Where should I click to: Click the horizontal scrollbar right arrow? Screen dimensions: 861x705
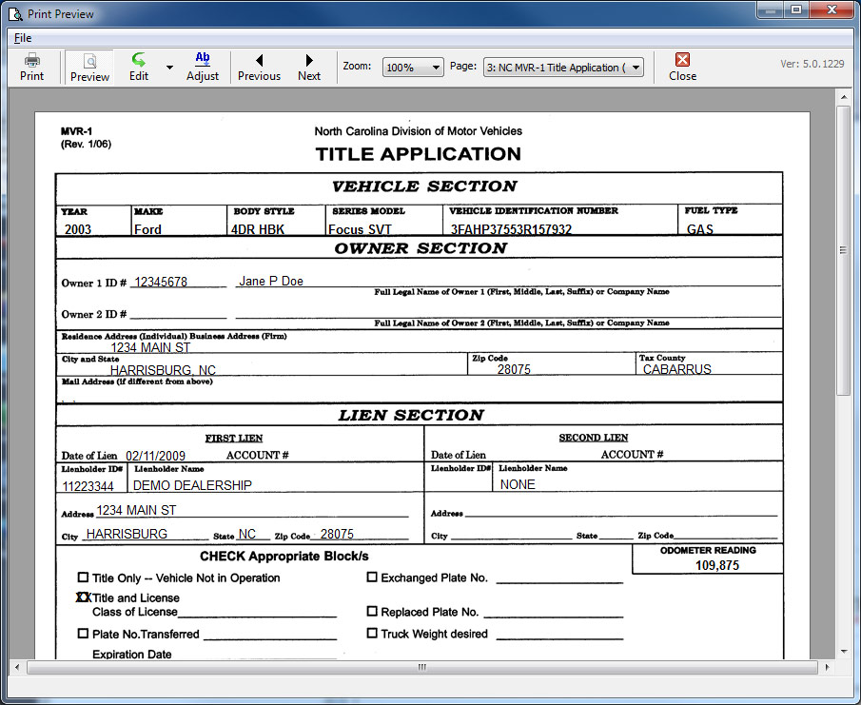pos(827,667)
